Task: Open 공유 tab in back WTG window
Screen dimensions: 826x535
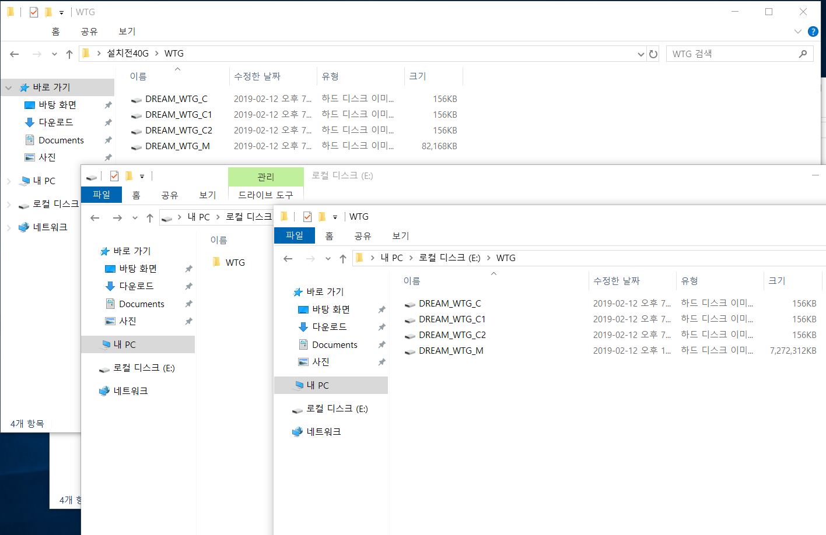Action: pos(89,31)
